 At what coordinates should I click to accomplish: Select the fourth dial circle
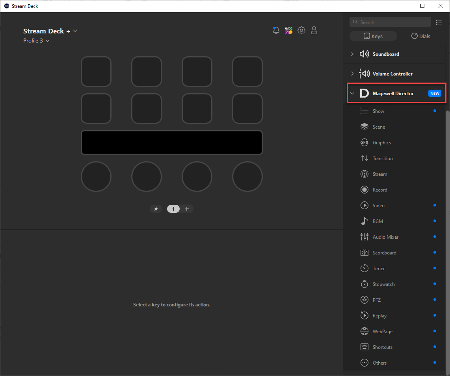247,177
